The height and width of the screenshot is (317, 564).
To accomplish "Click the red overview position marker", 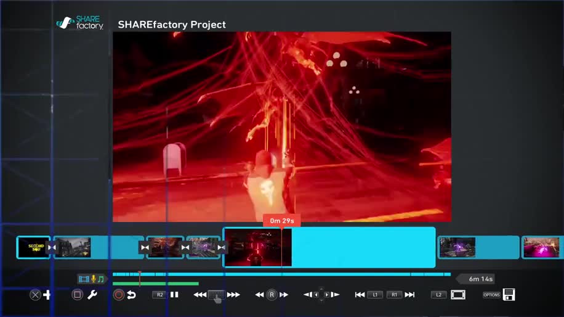I will coord(140,279).
